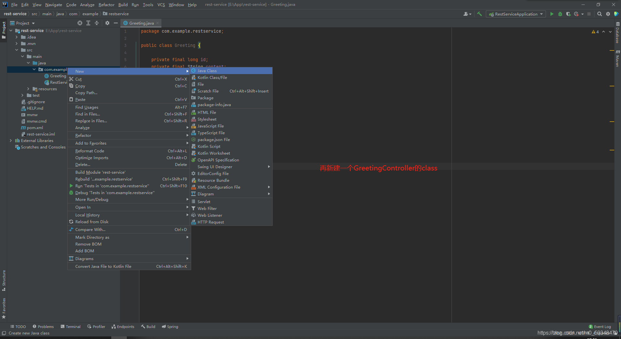
Task: Open IDE Settings via the gear toolbar icon
Action: 608,14
